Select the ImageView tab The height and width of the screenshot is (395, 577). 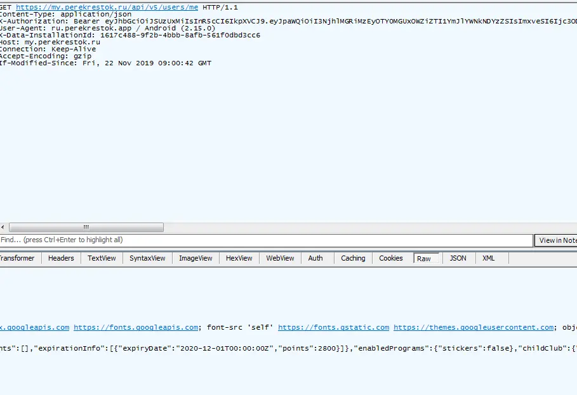[x=196, y=258]
